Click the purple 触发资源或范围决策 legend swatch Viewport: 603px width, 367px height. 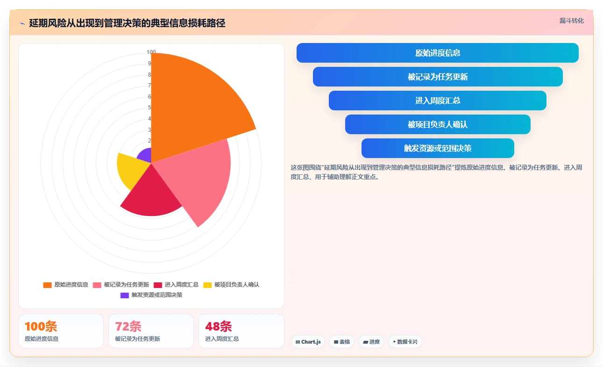[x=125, y=295]
